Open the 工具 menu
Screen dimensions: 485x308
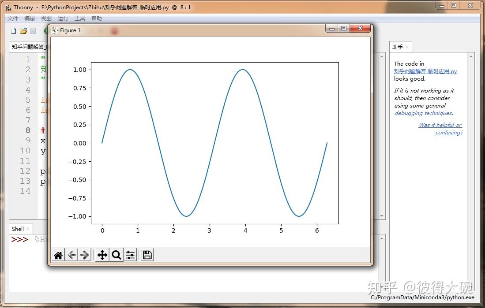tap(79, 18)
